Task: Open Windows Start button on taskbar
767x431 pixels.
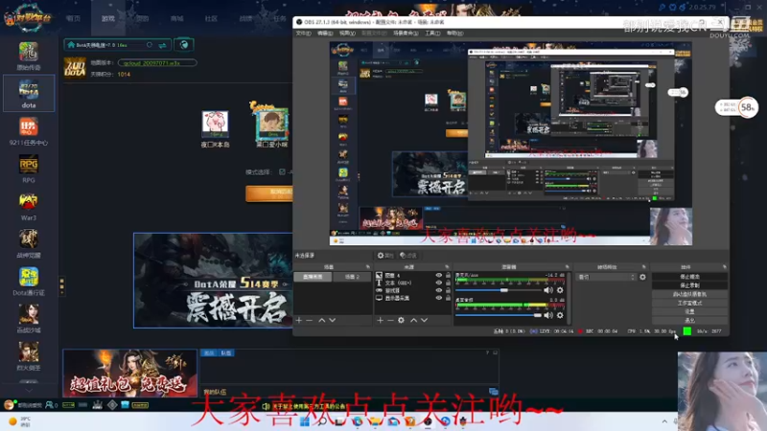Action: click(x=304, y=421)
